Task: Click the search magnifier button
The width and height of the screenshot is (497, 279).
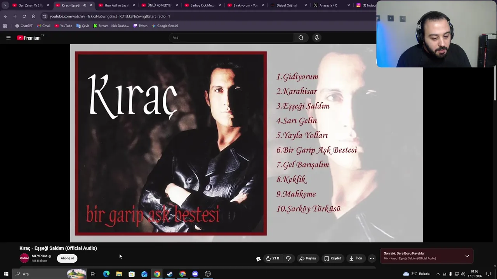Action: point(301,38)
